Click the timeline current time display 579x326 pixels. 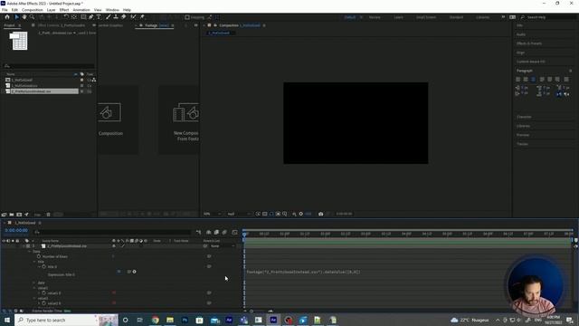pos(16,231)
